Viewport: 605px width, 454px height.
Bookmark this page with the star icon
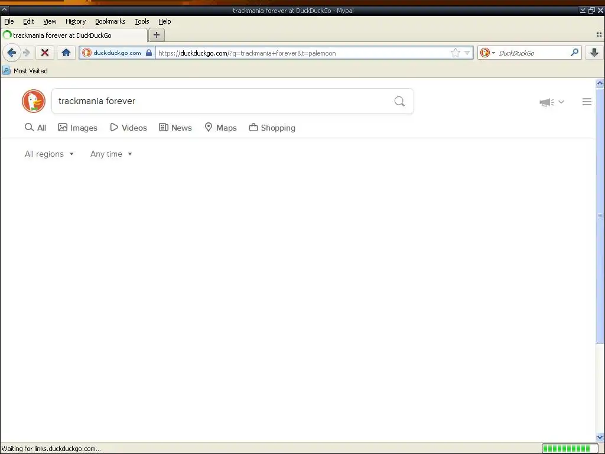coord(456,53)
